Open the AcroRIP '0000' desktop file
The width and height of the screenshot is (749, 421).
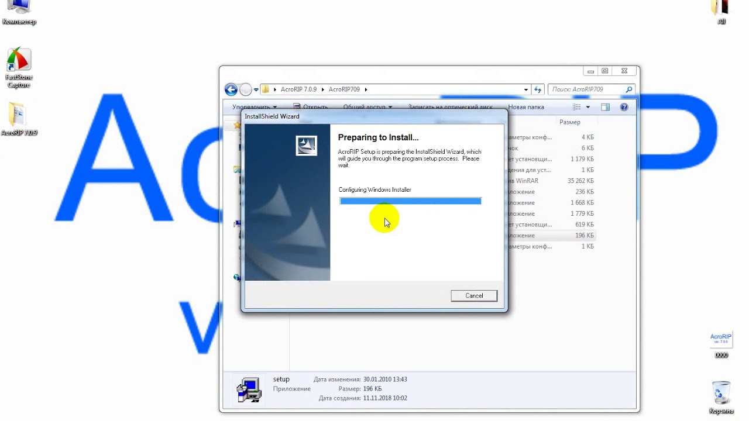click(721, 345)
